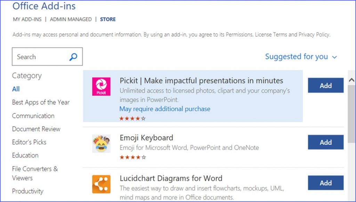Viewport: 356px width, 202px height.
Task: Open the STORE tab
Action: (x=107, y=19)
